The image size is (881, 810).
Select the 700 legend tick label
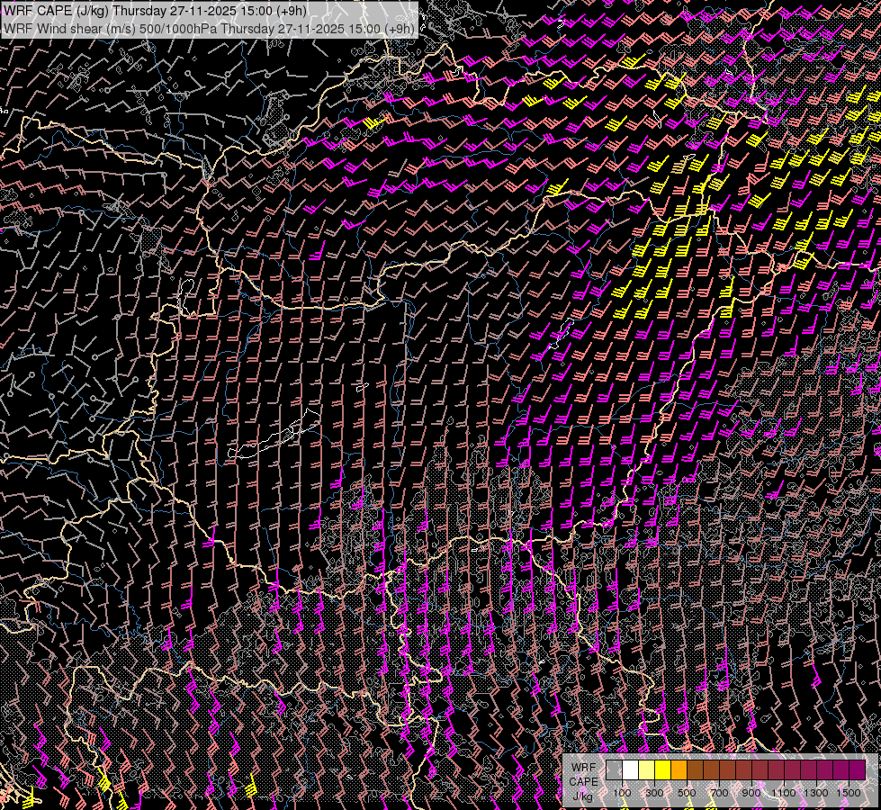[x=719, y=793]
